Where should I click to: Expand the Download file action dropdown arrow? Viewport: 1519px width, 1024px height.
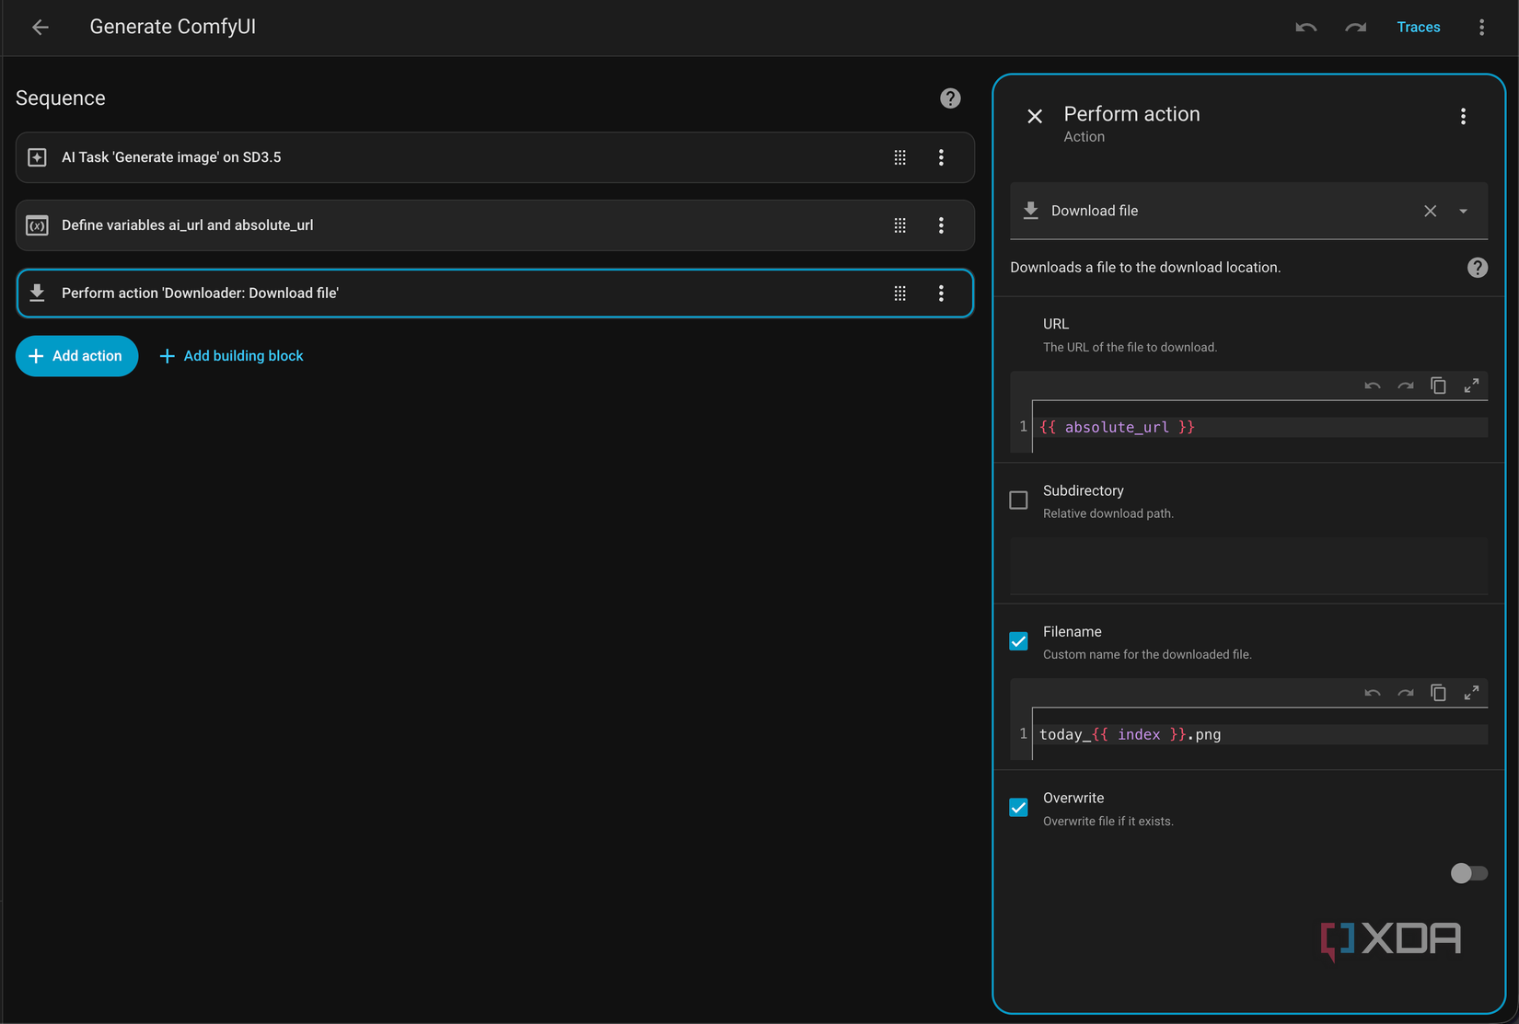pos(1463,211)
